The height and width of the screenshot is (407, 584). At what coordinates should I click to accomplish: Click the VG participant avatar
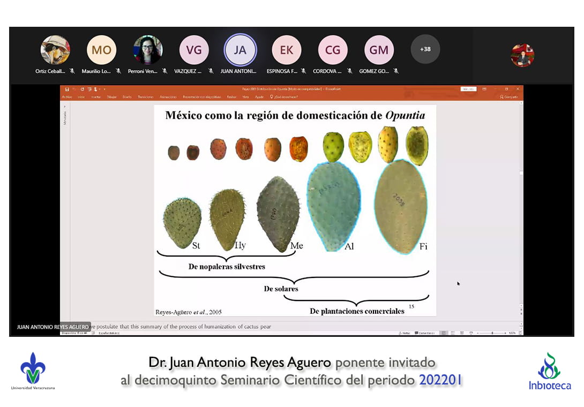tap(194, 50)
